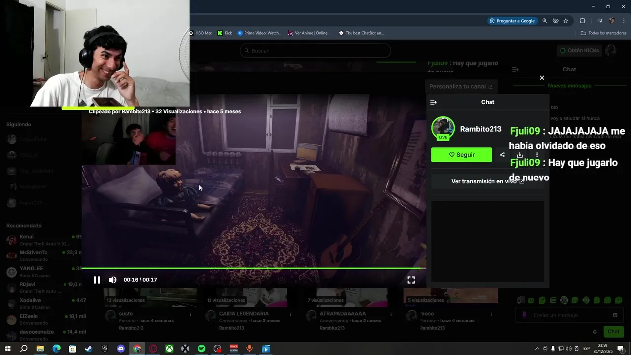
Task: Open Chrome profile avatar
Action: pyautogui.click(x=612, y=21)
